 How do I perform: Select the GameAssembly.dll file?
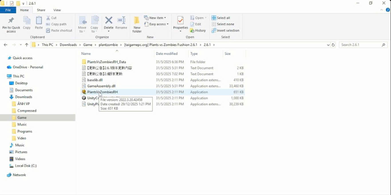pos(101,86)
